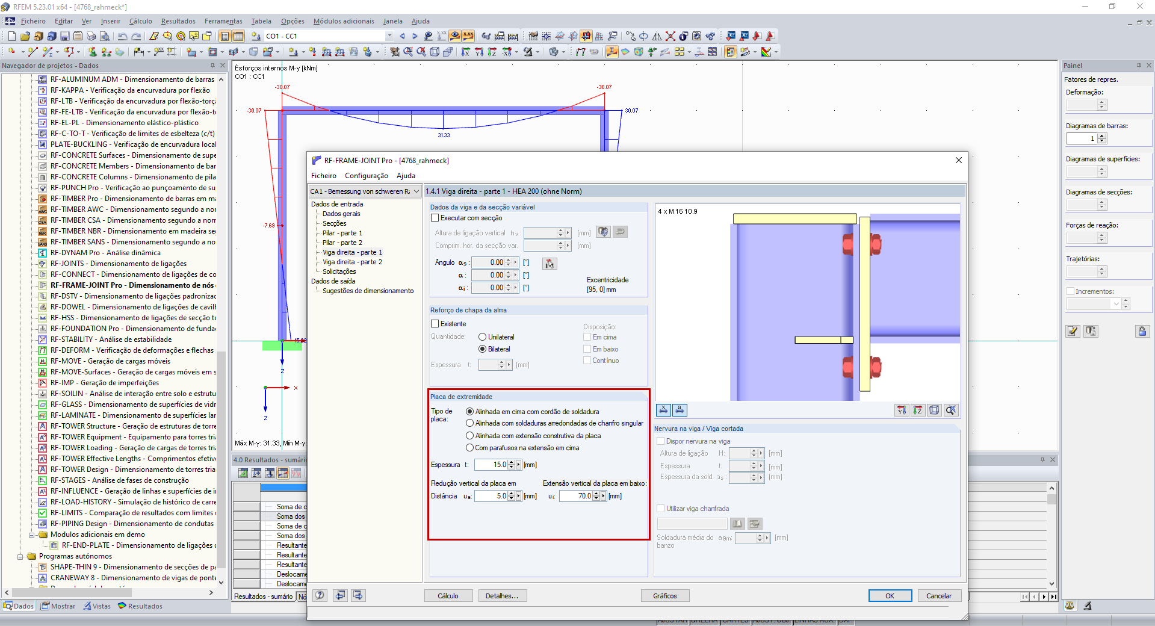Select the Bilateral radio option
Viewport: 1155px width, 626px height.
[482, 349]
